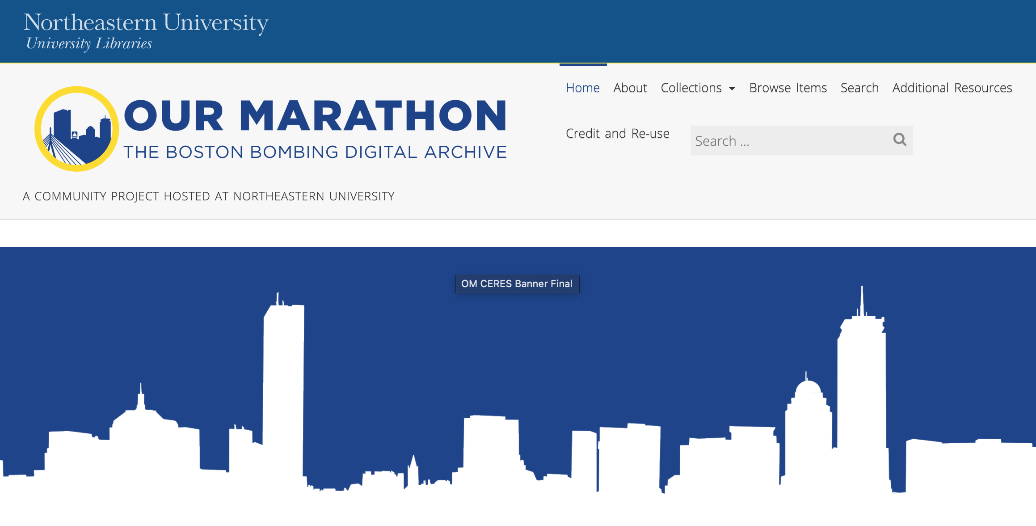This screenshot has width=1036, height=526.
Task: Click the OM CERES Banner Final tooltip
Action: click(x=517, y=284)
